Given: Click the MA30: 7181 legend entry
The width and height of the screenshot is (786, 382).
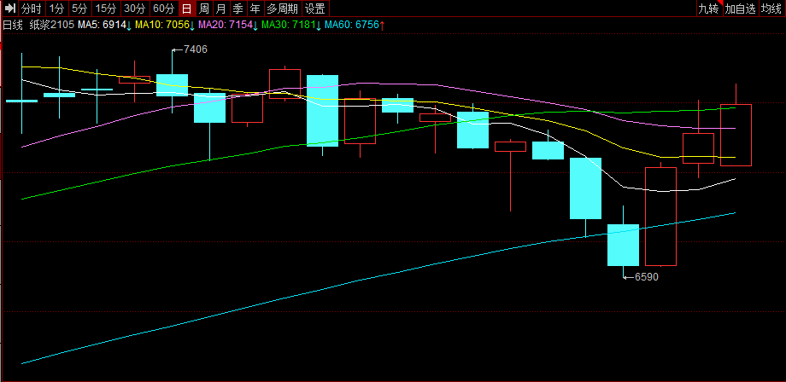Looking at the screenshot, I should [x=291, y=25].
